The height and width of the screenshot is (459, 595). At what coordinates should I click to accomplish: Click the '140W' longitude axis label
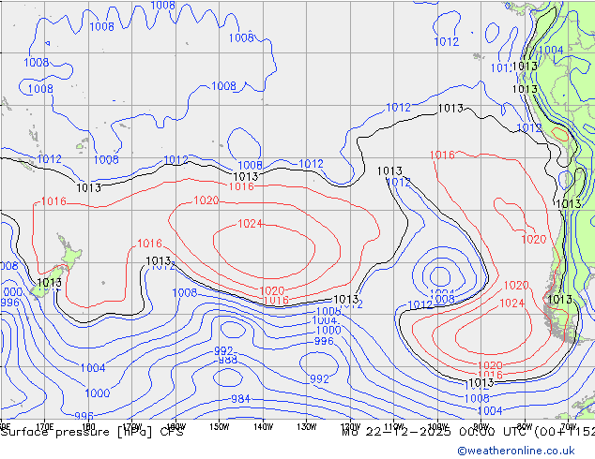(x=263, y=427)
